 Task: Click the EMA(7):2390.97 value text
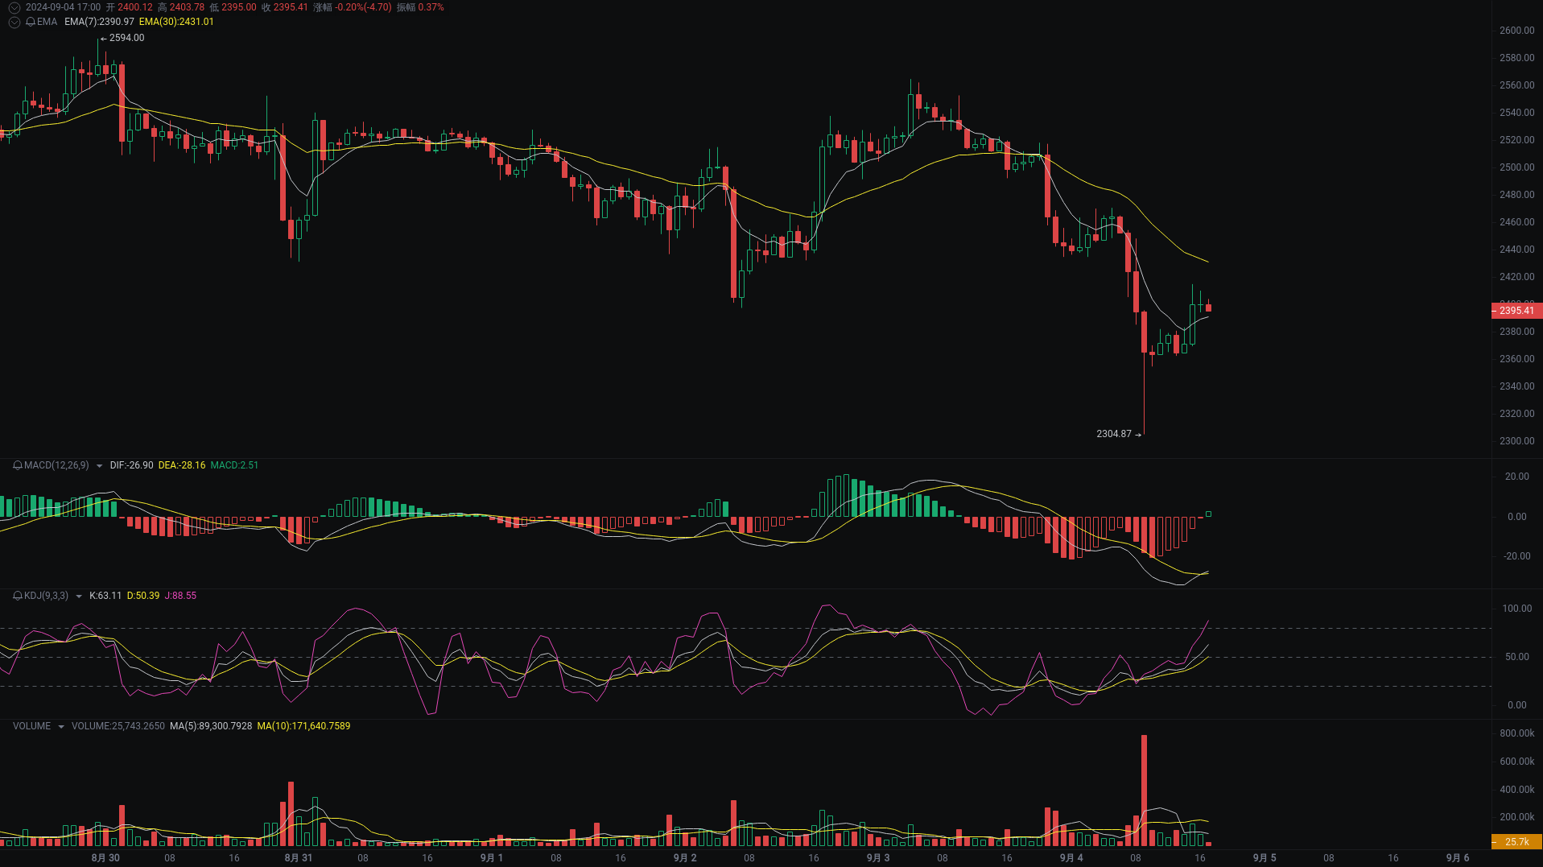point(98,22)
